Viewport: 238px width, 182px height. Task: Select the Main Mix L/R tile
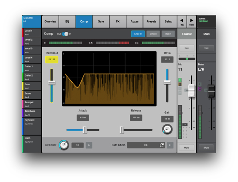pos(32,22)
